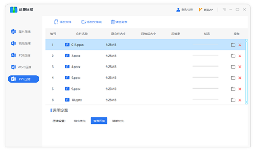Image resolution: width=256 pixels, height=151 pixels.
Task: Click progress bar of 10.pptx row
Action: tap(205, 99)
